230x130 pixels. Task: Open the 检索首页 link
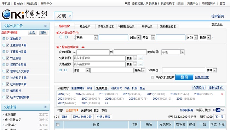(x=218, y=16)
